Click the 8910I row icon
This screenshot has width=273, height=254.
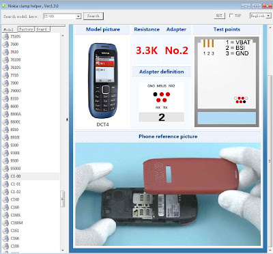click(5, 137)
